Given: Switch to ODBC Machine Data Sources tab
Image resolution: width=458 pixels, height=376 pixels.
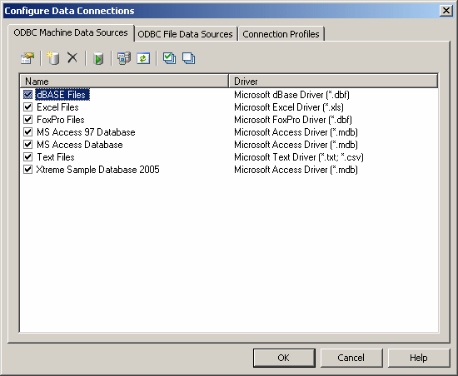Looking at the screenshot, I should pos(71,32).
